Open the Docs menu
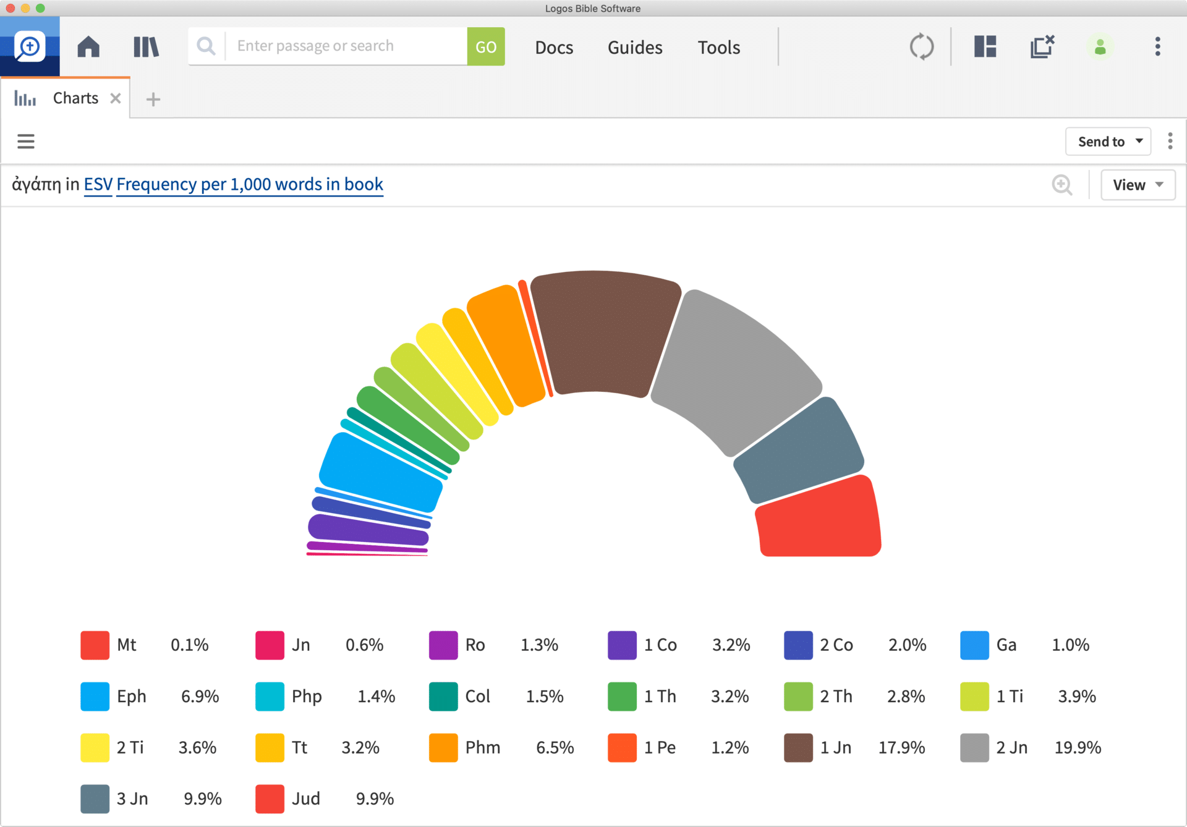Screen dimensions: 1187x827 click(554, 48)
